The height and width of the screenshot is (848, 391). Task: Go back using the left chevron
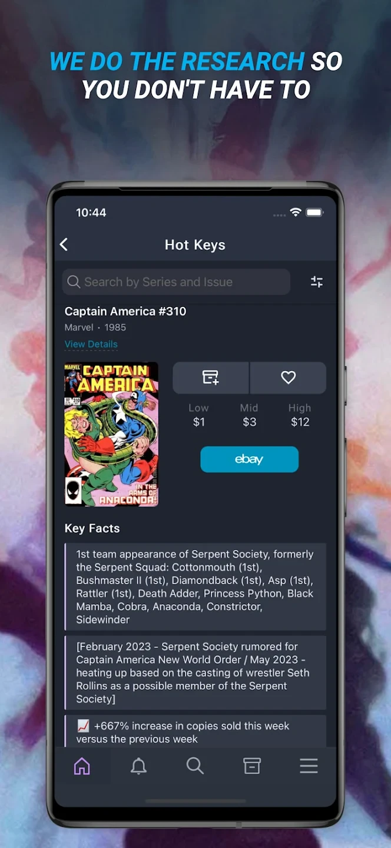tap(64, 245)
